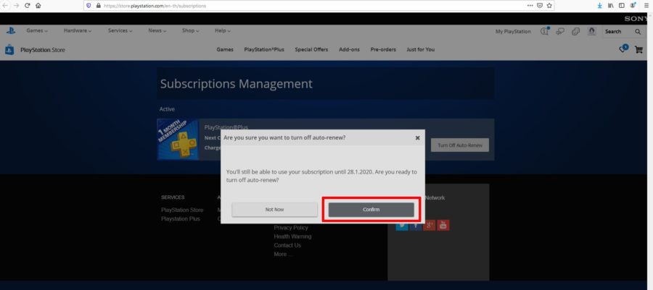Viewport: 653px width, 290px height.
Task: Open Health Warning footer link
Action: 293,236
